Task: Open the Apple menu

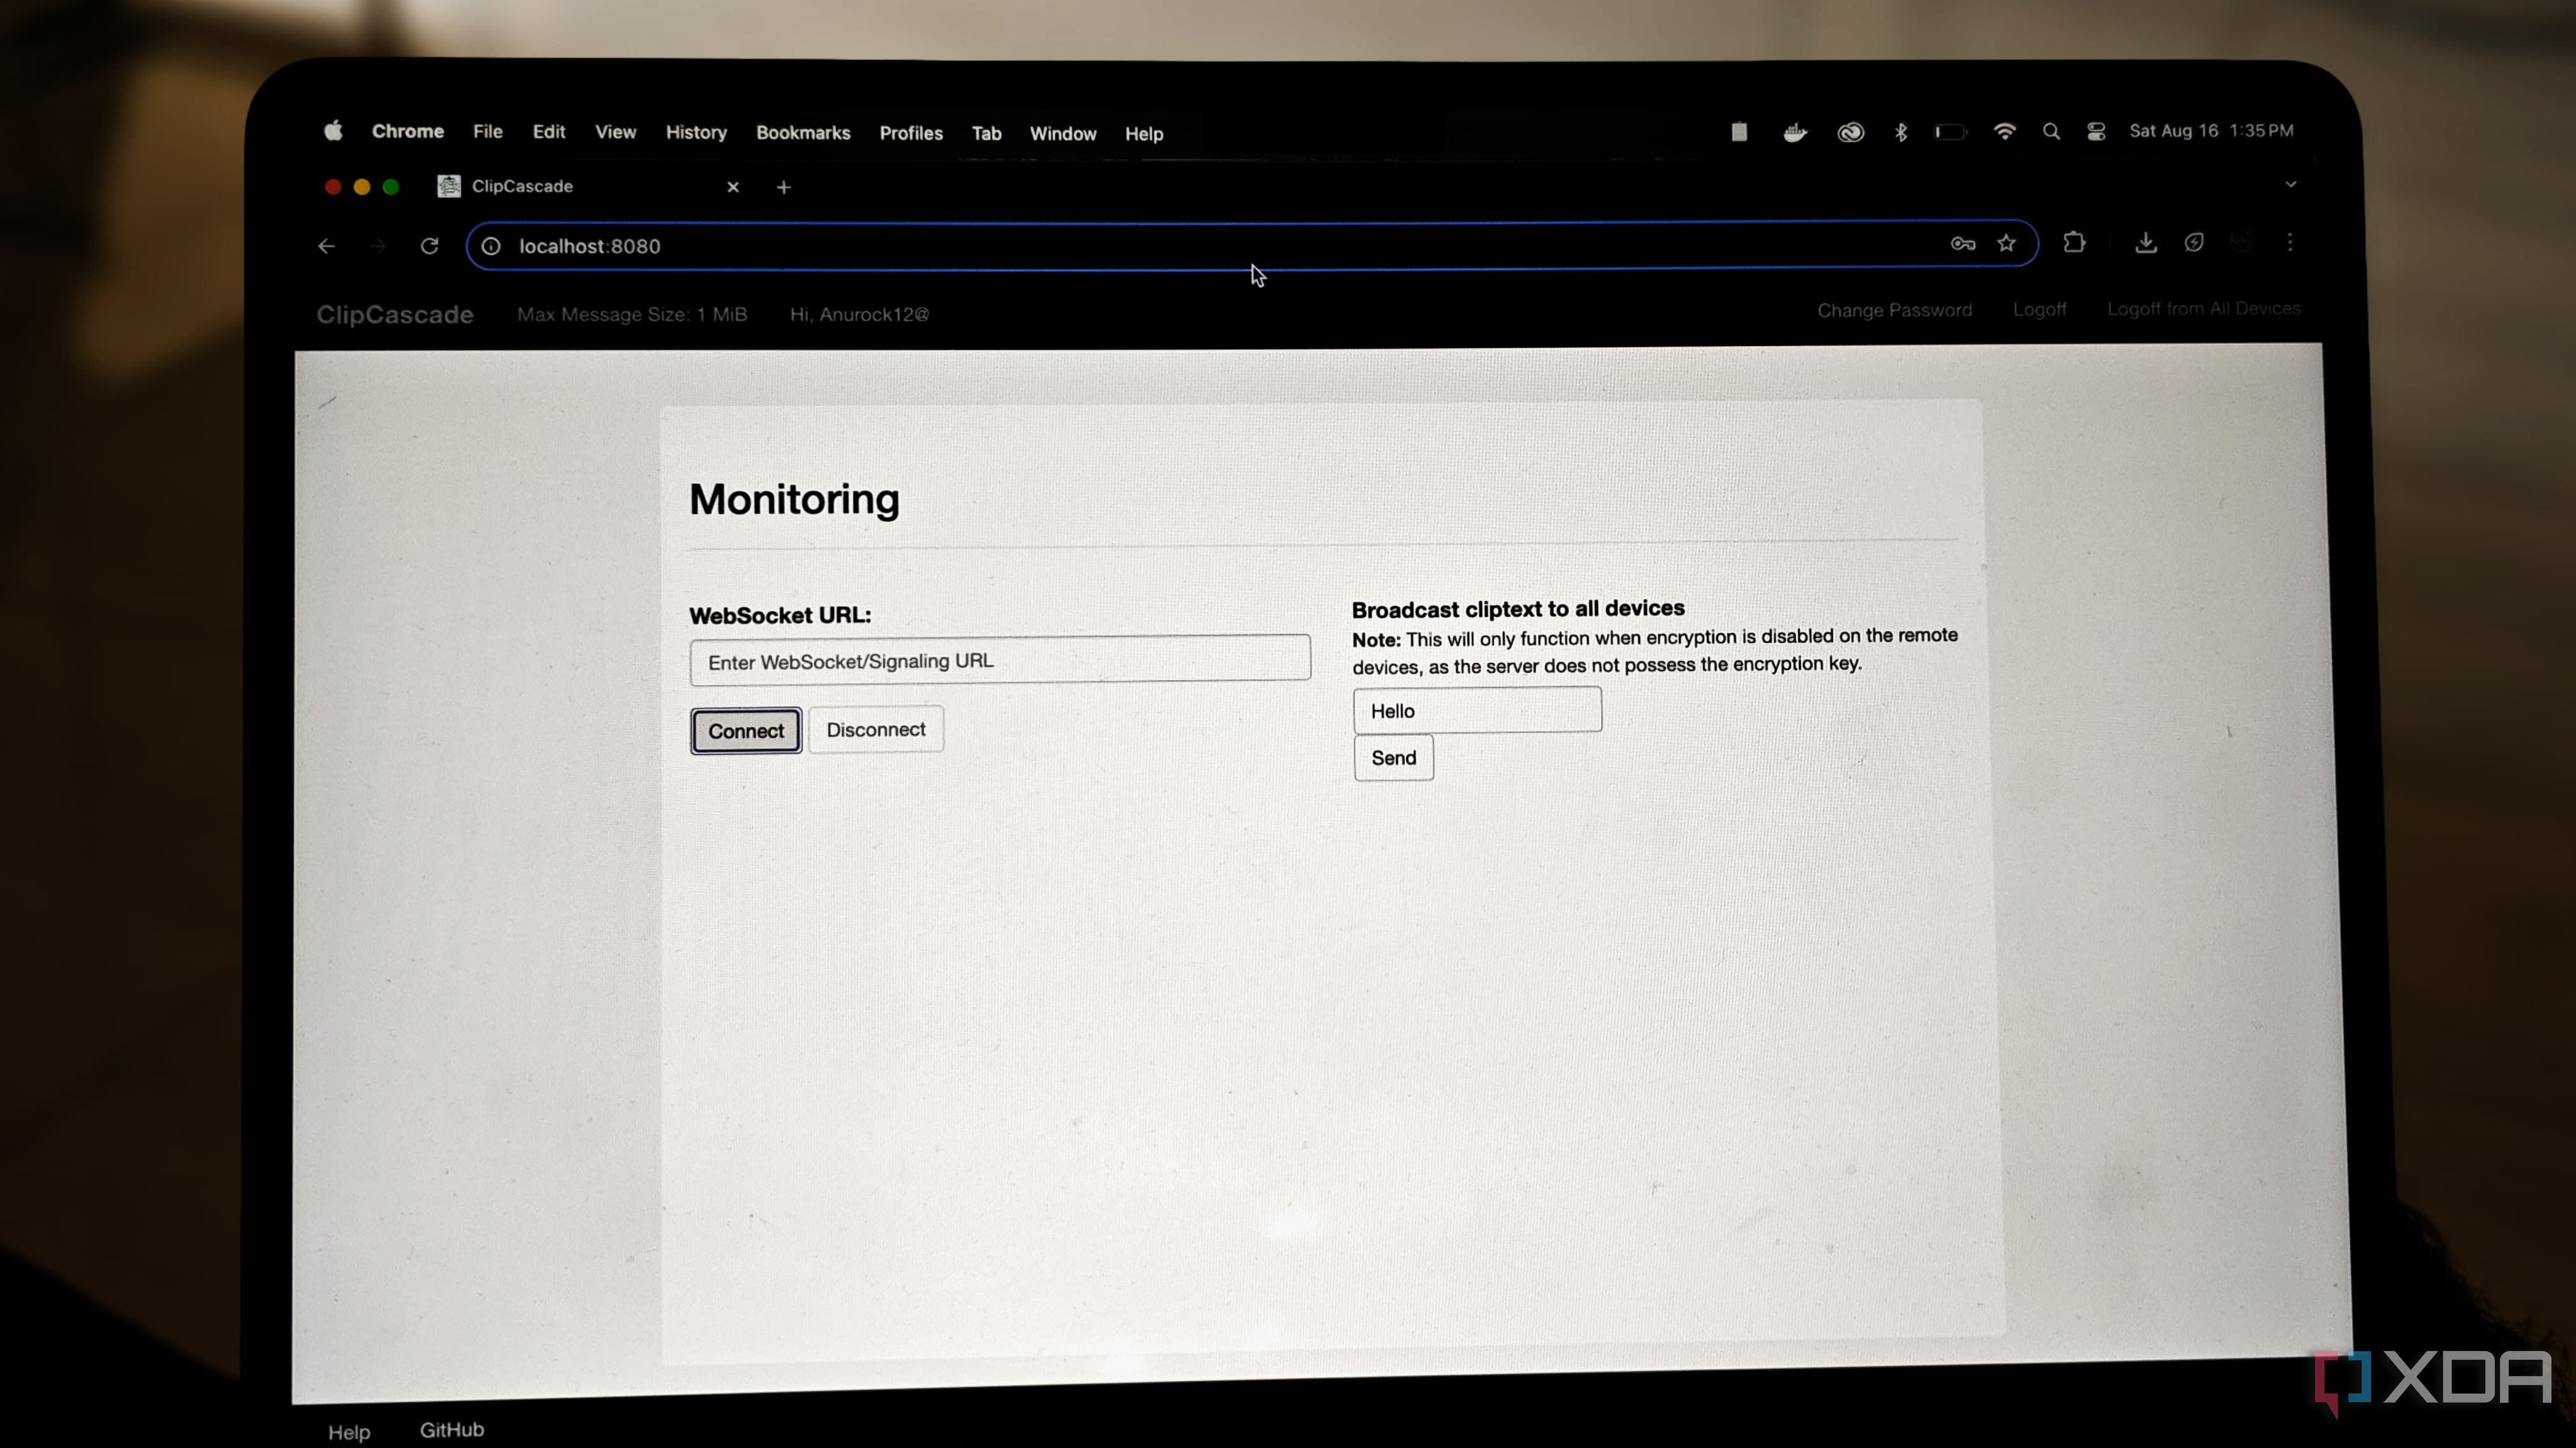Action: click(x=333, y=131)
